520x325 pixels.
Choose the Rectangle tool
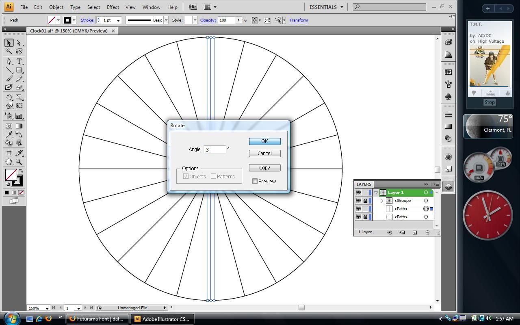coord(19,70)
